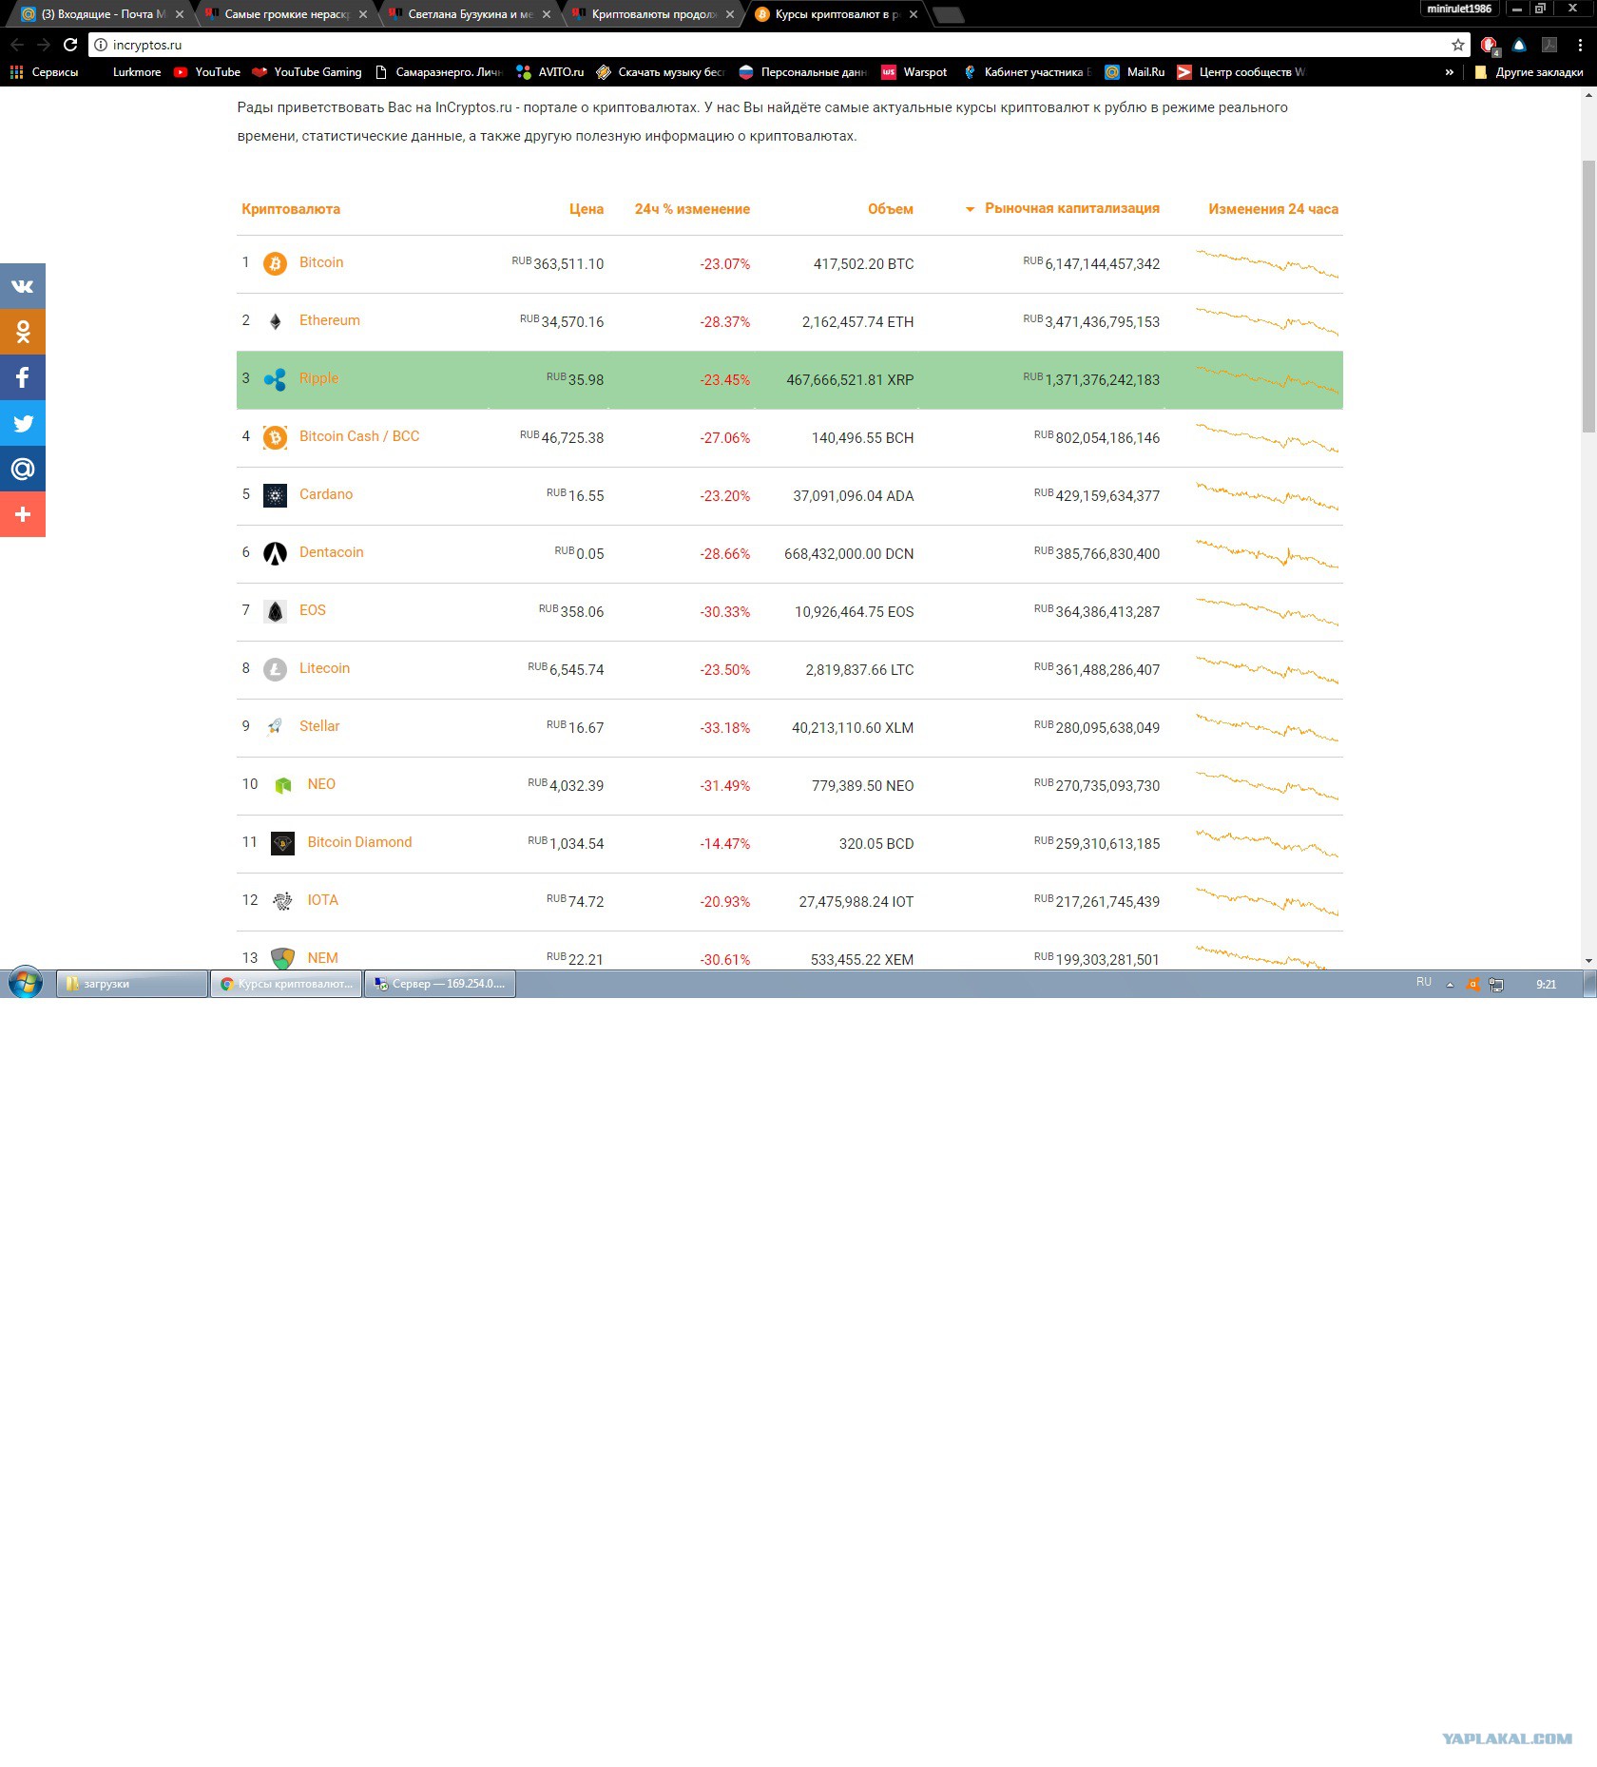Open the Bitcoin Cash / BCC link

[359, 436]
